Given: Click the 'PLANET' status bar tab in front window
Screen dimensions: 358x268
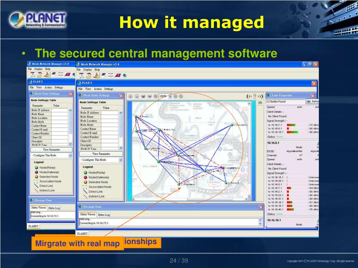Looking at the screenshot, I should tap(82, 234).
